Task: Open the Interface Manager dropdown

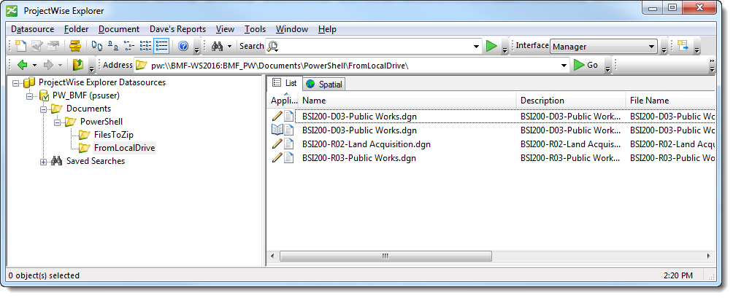Action: tap(651, 46)
